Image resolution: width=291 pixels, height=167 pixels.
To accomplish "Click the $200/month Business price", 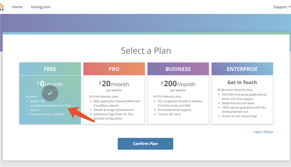I will tap(178, 84).
